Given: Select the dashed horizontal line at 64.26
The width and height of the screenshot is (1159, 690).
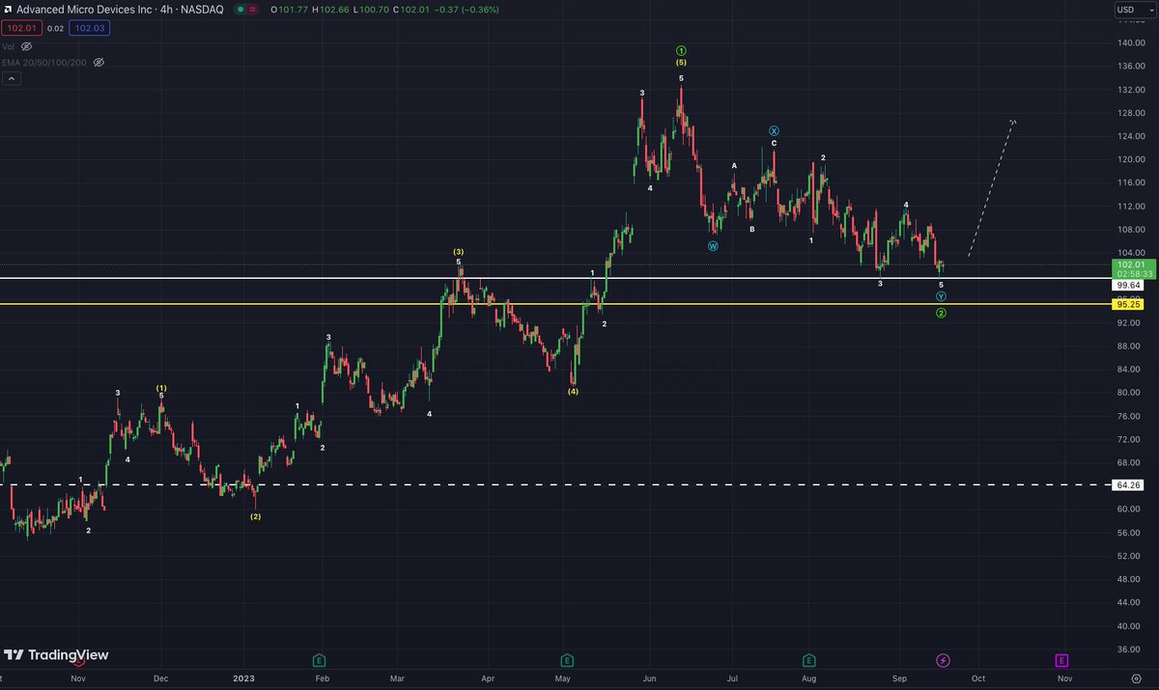Looking at the screenshot, I should tap(555, 484).
